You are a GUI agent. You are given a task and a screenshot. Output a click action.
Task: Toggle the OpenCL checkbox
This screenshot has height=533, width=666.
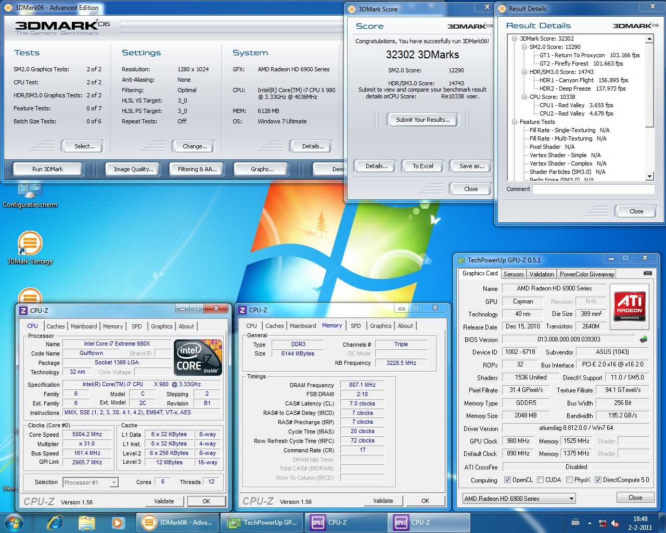point(507,480)
